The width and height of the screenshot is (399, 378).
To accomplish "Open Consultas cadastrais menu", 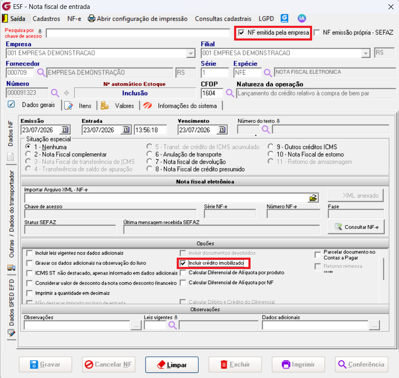I will 223,19.
